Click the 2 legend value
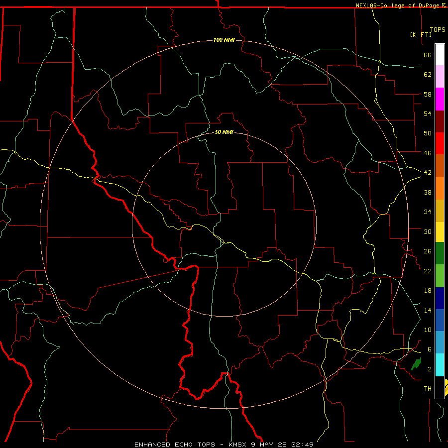The height and width of the screenshot is (448, 448). pyautogui.click(x=429, y=369)
